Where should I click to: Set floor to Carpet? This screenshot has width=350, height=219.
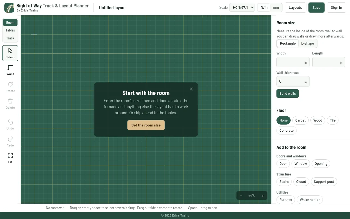click(301, 120)
